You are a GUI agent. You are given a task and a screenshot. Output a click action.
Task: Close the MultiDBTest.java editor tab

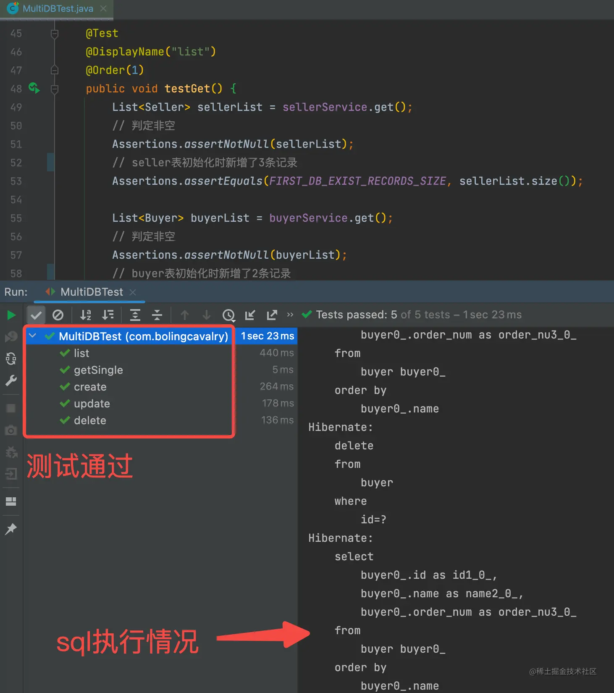click(103, 9)
